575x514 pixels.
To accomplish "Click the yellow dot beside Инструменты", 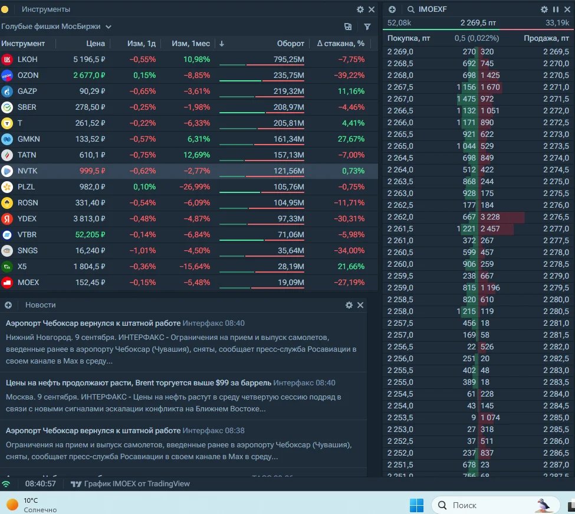I will 5,9.
